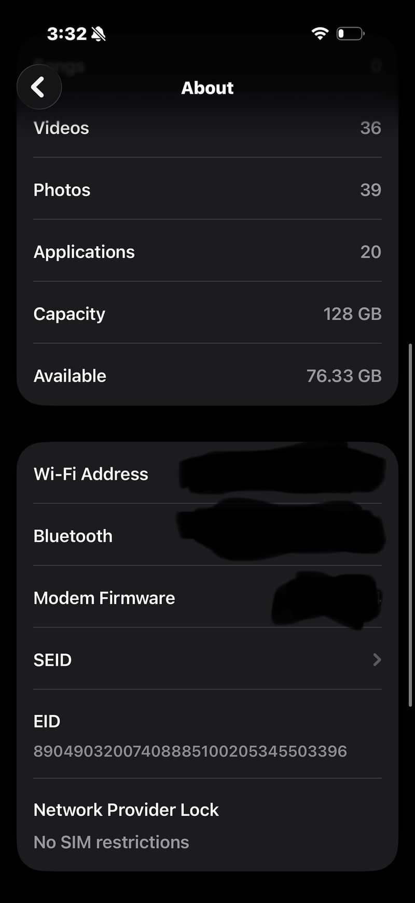Tap the EID number text
Viewport: 415px width, 903px height.
(x=190, y=751)
